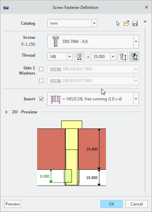
Task: Click the screw length set icon
Action: (123, 57)
